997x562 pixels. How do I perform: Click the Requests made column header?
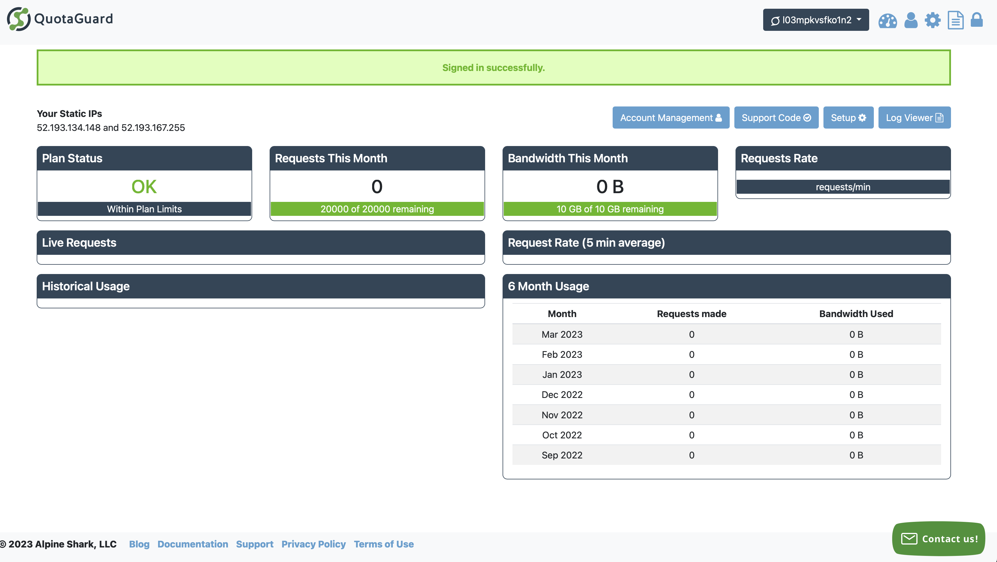(x=692, y=314)
